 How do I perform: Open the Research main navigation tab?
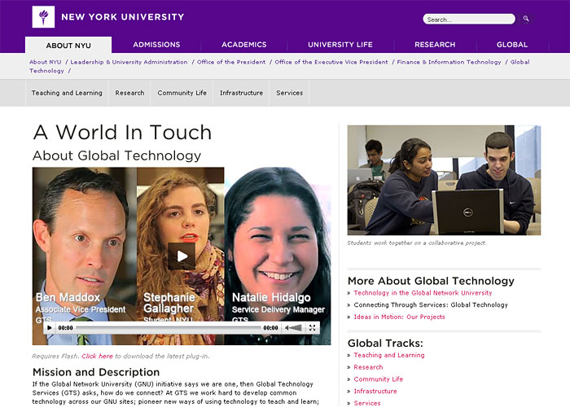435,45
